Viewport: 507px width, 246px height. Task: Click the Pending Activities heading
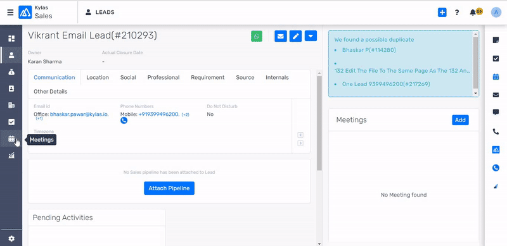(63, 218)
